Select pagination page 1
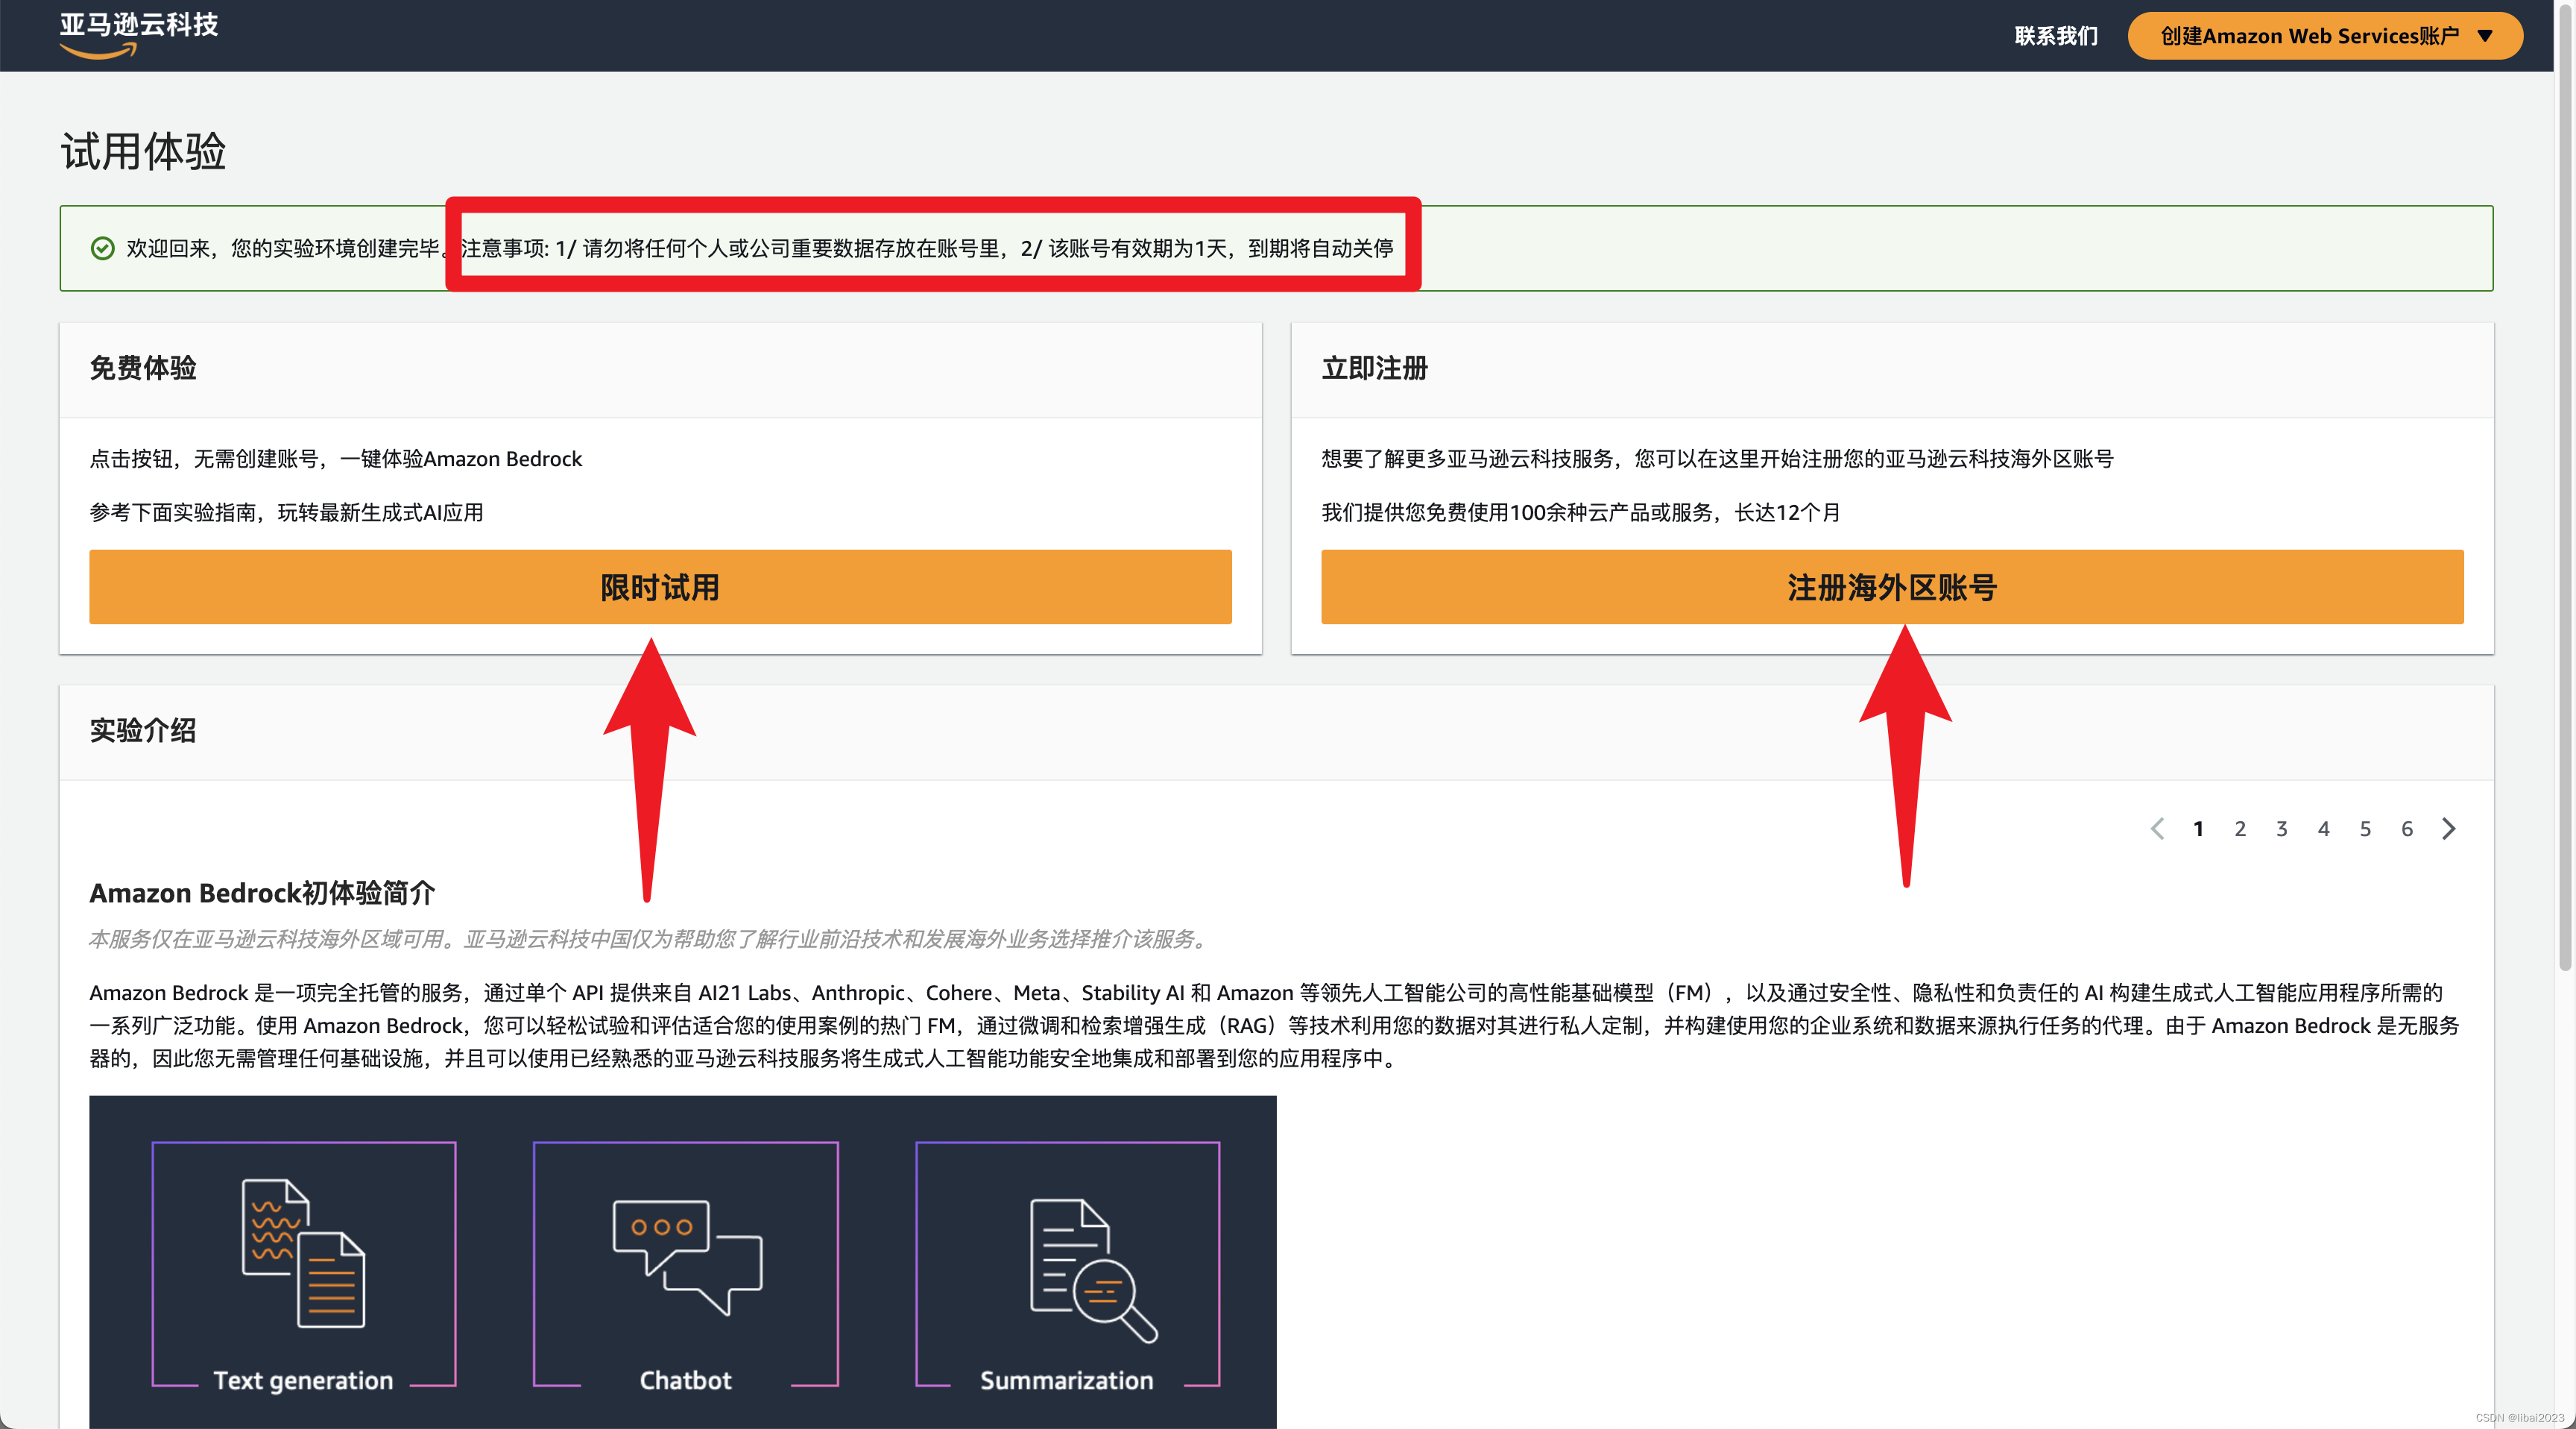Viewport: 2576px width, 1429px height. point(2198,829)
